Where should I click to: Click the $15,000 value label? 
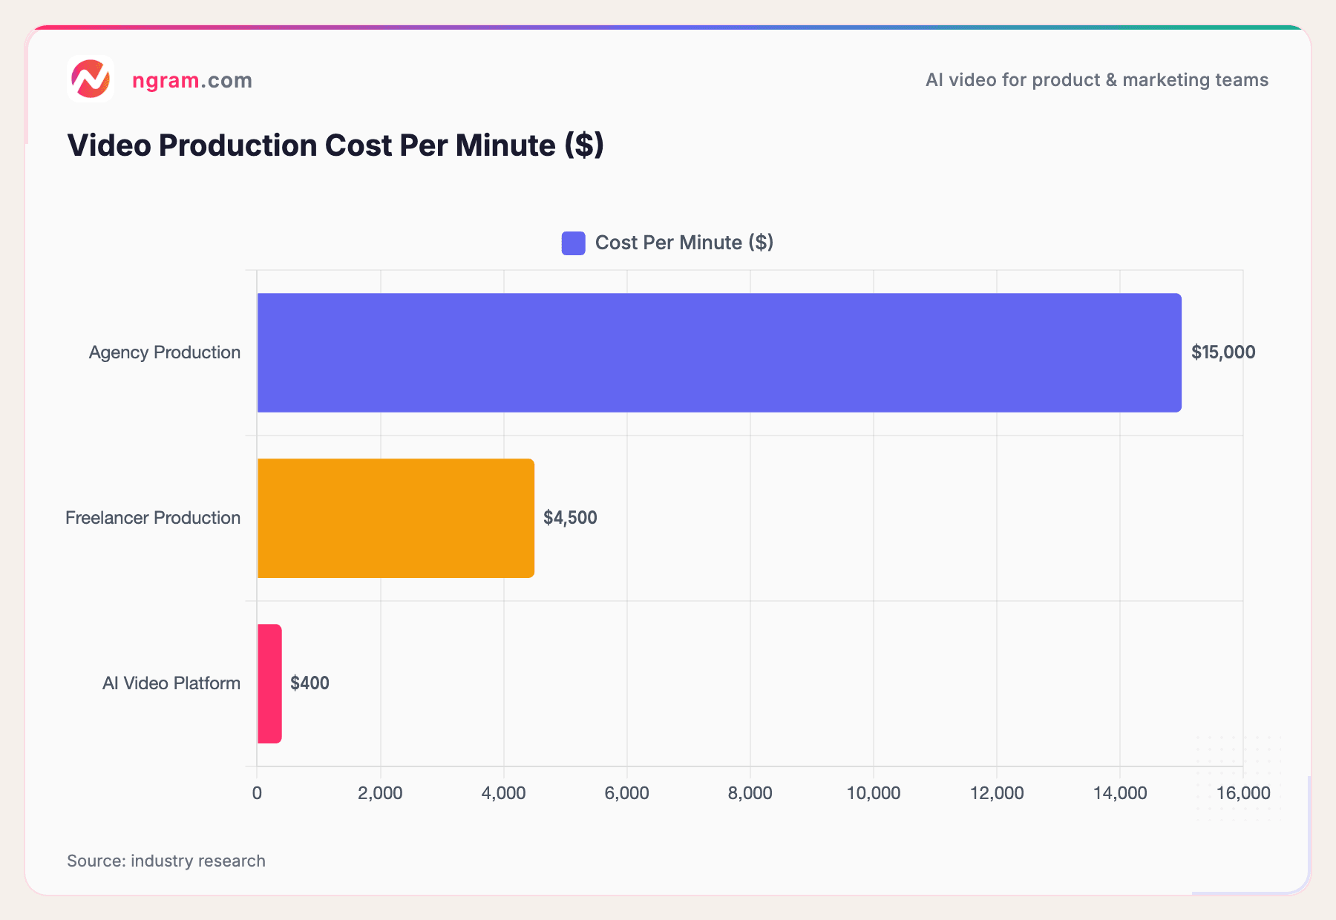click(x=1223, y=352)
